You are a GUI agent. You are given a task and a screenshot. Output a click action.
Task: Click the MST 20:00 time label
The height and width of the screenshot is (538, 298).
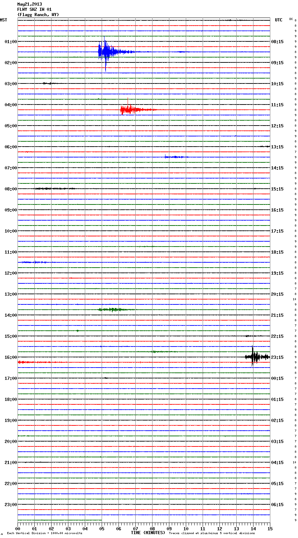coord(11,442)
